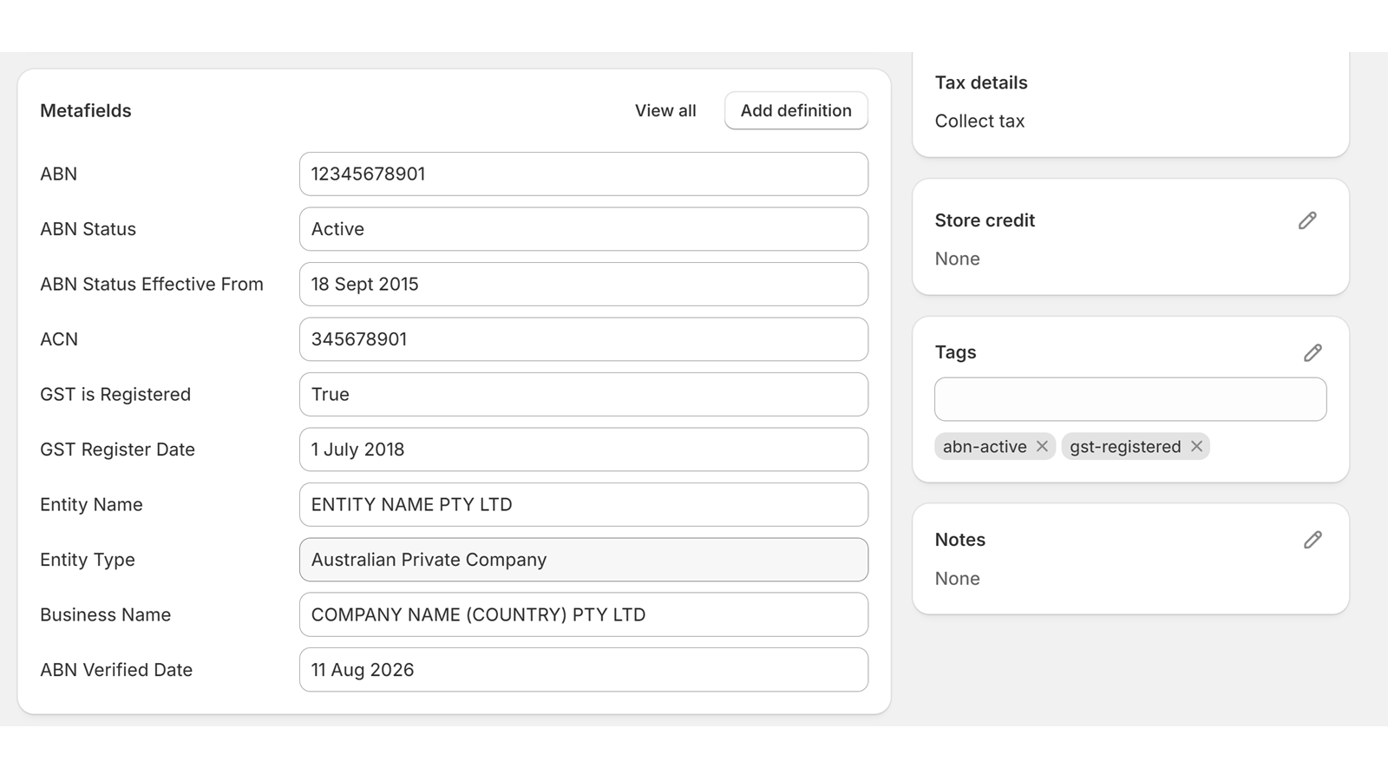The height and width of the screenshot is (781, 1388).
Task: Select the gst-registered tag label
Action: tap(1125, 446)
